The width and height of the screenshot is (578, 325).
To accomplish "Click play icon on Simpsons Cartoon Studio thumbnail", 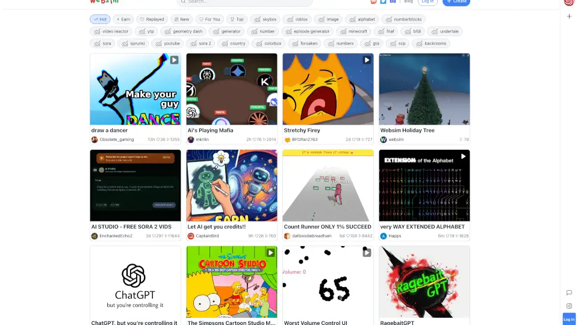I will tap(270, 253).
